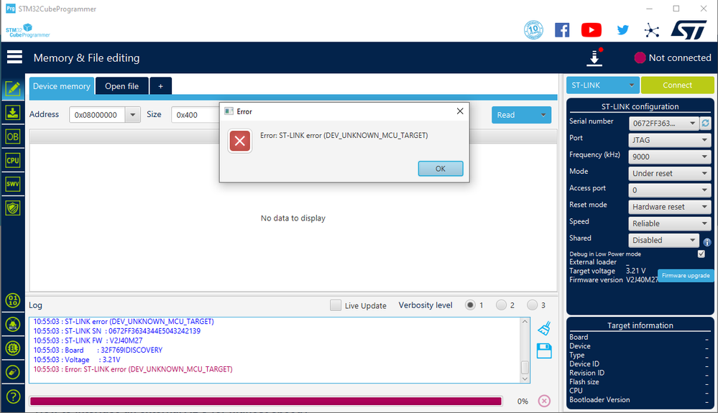Toggle Debug in Low Power mode checkbox
The width and height of the screenshot is (718, 413).
point(701,254)
